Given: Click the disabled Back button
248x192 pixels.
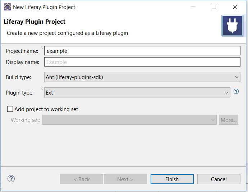Looking at the screenshot, I should click(x=82, y=179).
